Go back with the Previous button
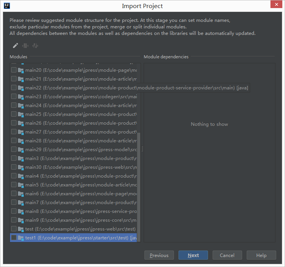 (x=159, y=255)
